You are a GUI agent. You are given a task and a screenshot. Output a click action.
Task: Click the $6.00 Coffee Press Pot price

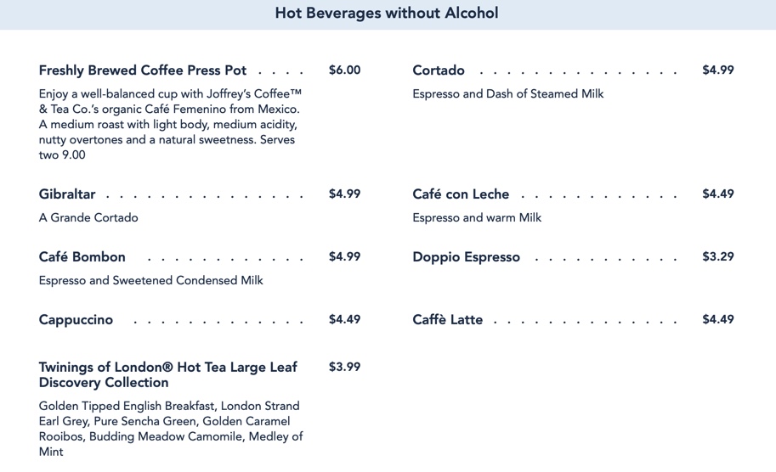coord(344,70)
